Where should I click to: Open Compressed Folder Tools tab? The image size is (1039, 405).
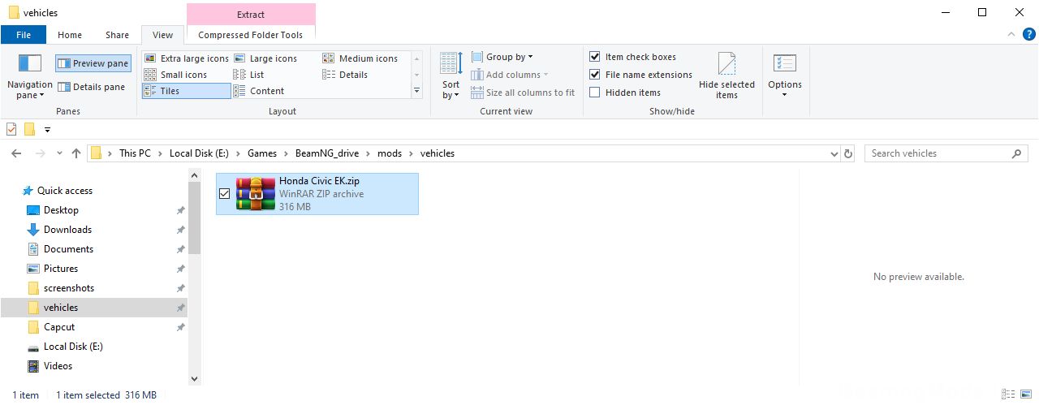pyautogui.click(x=251, y=35)
